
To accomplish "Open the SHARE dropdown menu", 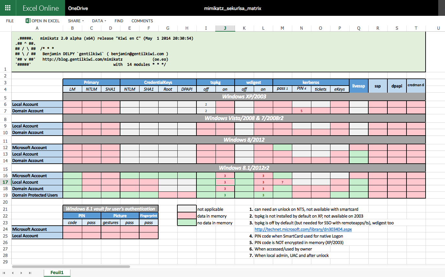I will [76, 21].
